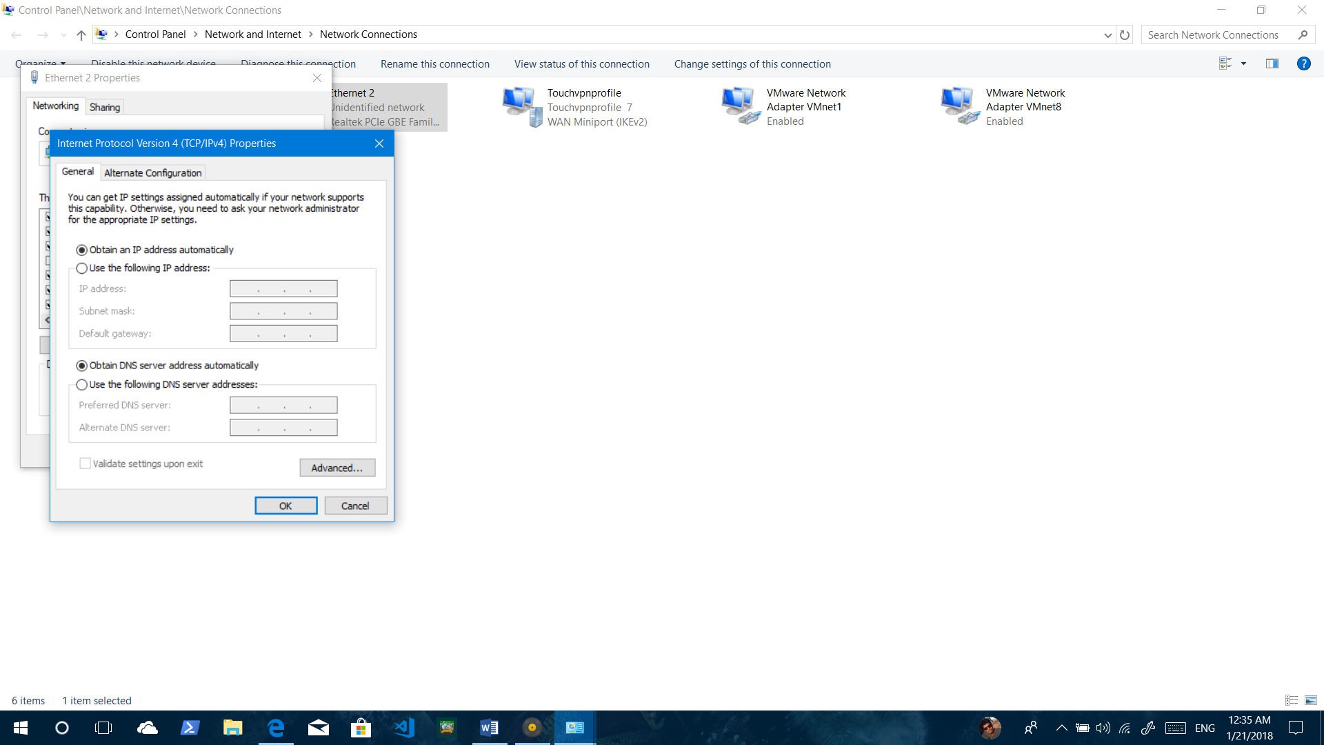The height and width of the screenshot is (745, 1324).
Task: Click the Advanced... button
Action: pyautogui.click(x=337, y=468)
